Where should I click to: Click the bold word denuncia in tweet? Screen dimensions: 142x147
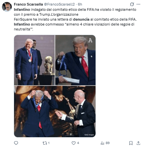pos(81,19)
